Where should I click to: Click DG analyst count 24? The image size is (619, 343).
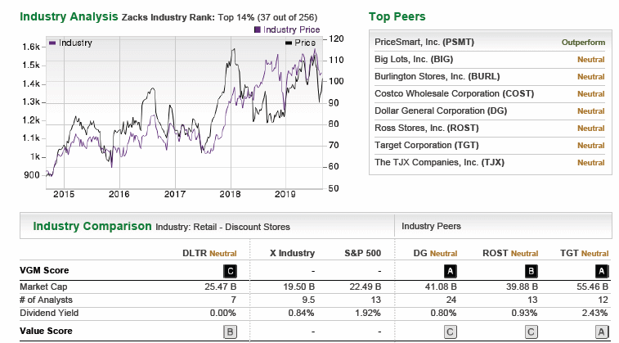tap(451, 300)
